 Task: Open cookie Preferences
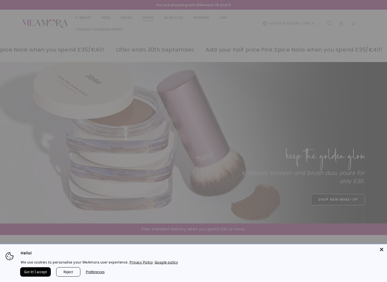[x=95, y=272]
